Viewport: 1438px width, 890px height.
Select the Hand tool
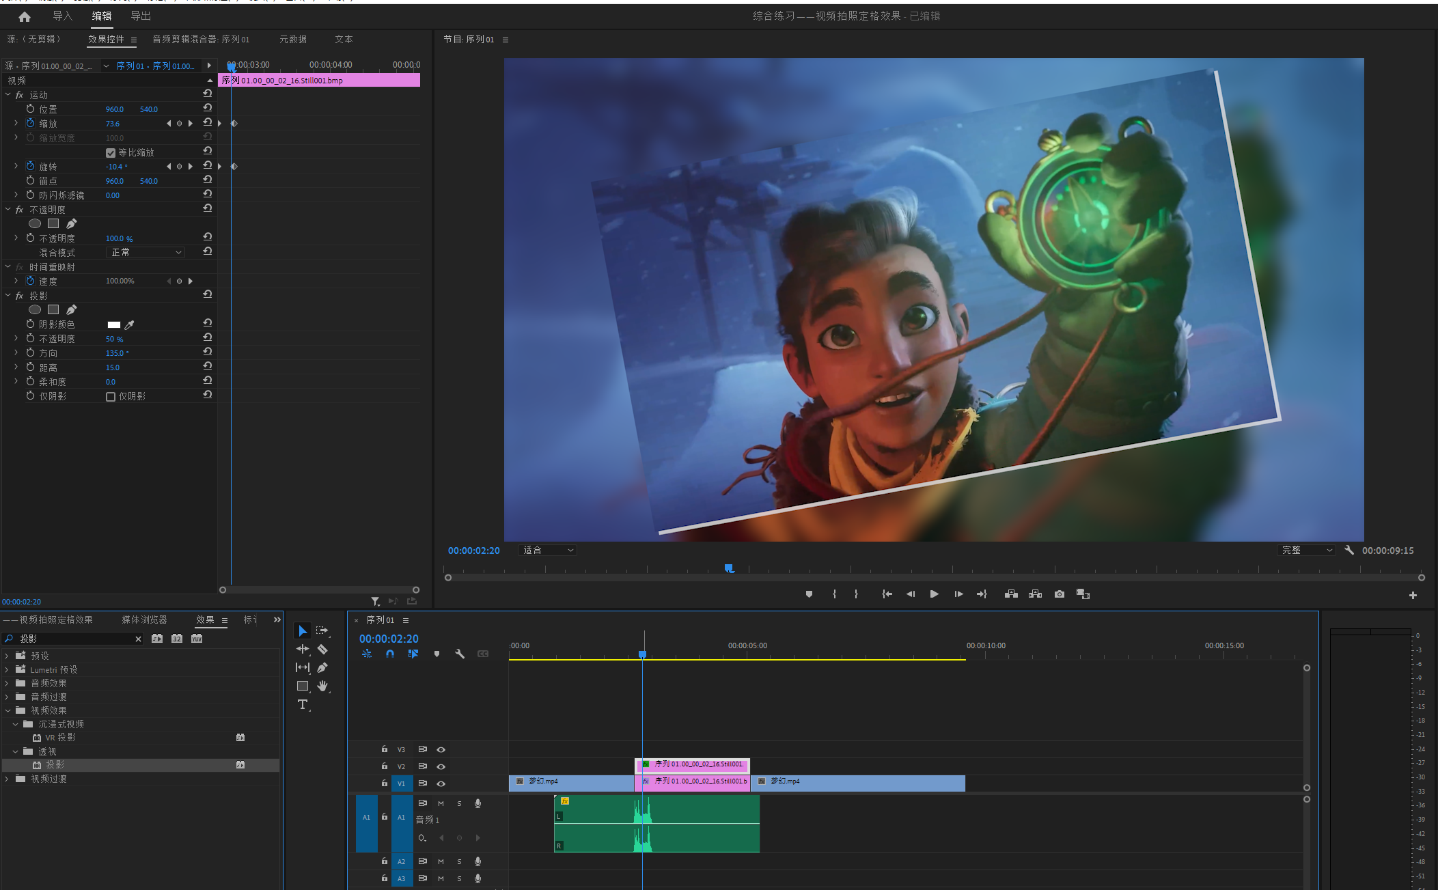coord(322,686)
